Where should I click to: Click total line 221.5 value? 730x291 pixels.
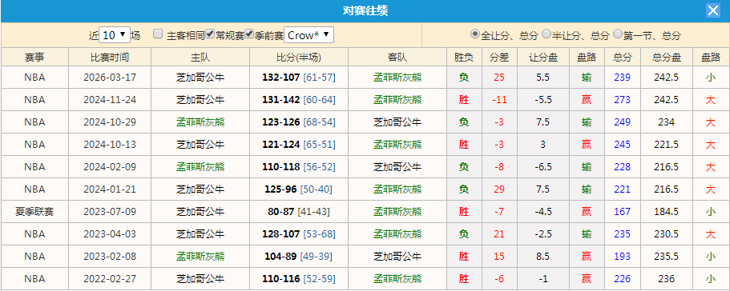666,145
